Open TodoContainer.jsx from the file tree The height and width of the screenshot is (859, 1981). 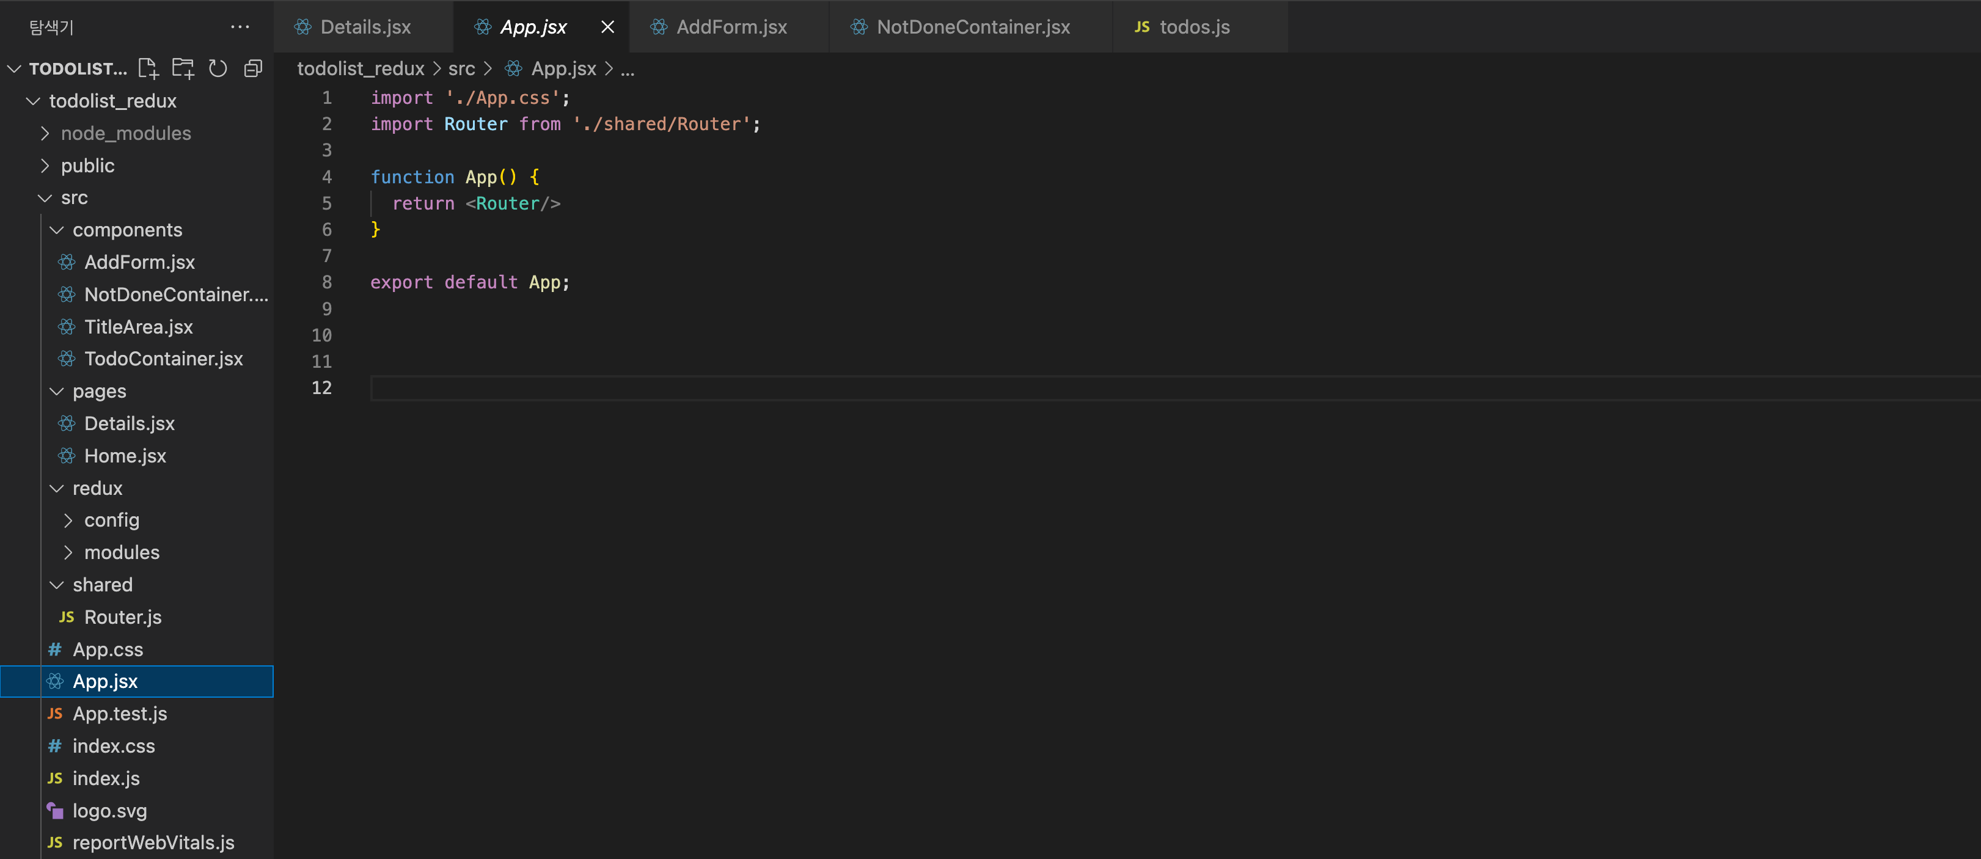(x=163, y=359)
